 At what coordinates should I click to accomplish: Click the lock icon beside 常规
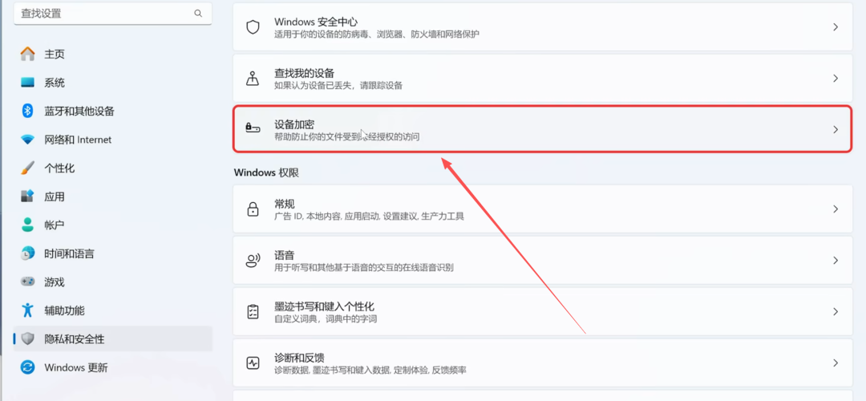coord(253,209)
